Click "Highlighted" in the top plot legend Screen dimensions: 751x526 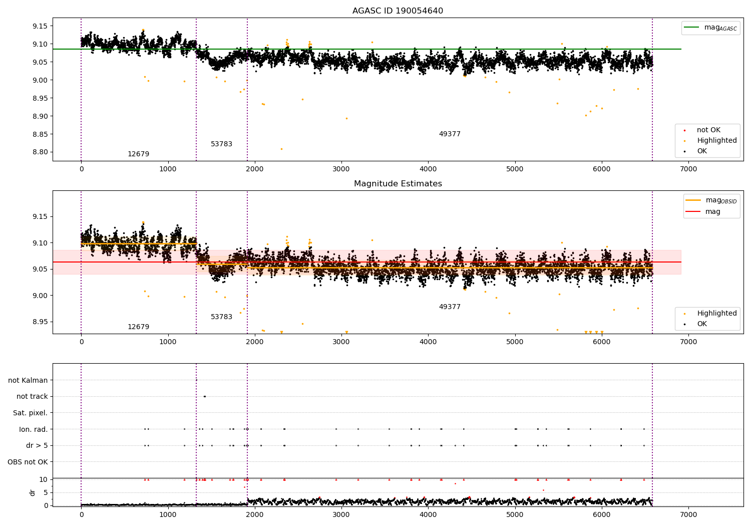click(717, 141)
